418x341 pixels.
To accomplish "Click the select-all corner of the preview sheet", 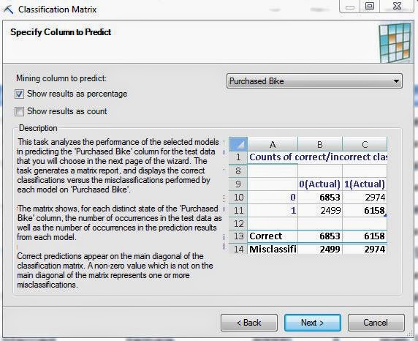I will [238, 144].
